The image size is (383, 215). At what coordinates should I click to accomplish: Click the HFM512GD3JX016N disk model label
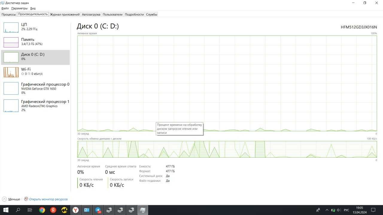click(359, 27)
